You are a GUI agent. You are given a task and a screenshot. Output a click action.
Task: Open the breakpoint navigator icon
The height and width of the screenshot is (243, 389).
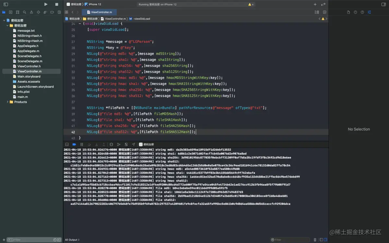coord(52,12)
